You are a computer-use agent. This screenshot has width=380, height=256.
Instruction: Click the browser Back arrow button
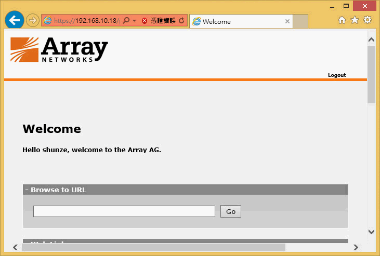coord(15,20)
